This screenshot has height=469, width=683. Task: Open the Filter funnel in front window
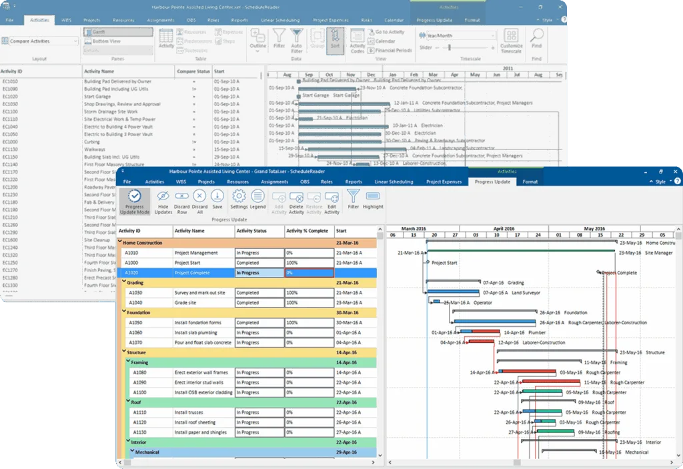click(x=354, y=199)
